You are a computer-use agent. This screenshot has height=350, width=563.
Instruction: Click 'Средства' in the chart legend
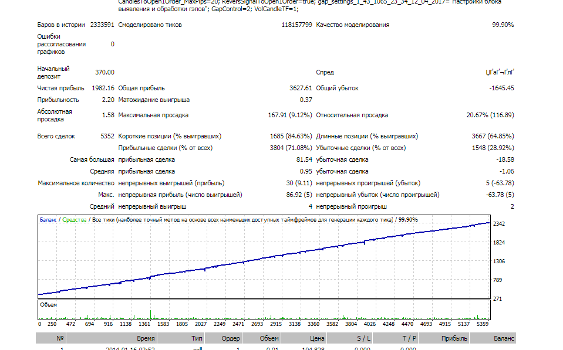tap(75, 219)
